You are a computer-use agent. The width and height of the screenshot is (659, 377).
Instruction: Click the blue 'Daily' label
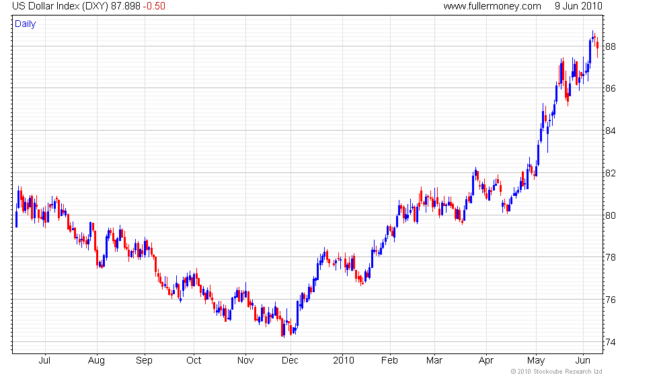(26, 24)
